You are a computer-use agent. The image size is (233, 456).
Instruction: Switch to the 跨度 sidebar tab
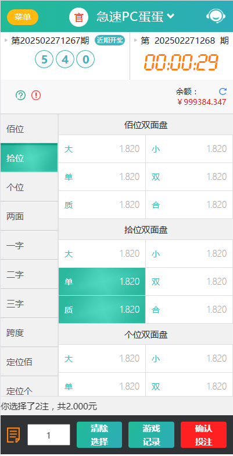tap(29, 333)
